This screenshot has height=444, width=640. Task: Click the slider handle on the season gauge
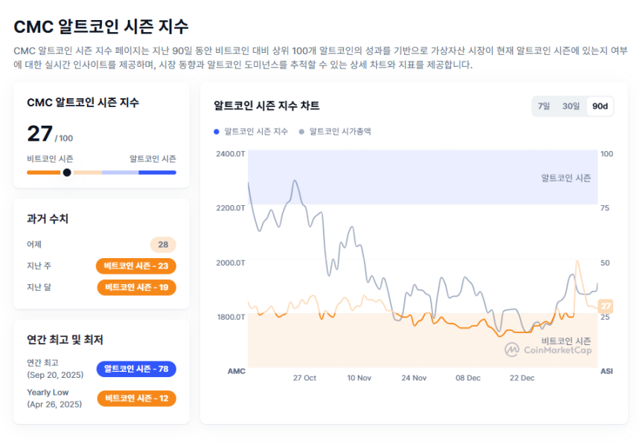click(x=67, y=172)
